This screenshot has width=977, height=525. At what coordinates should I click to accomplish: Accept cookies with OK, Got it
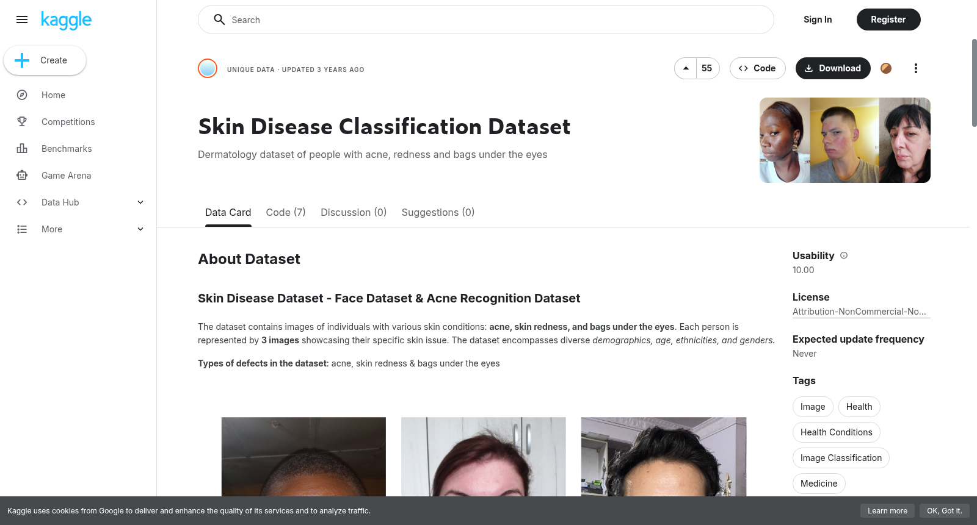(944, 511)
